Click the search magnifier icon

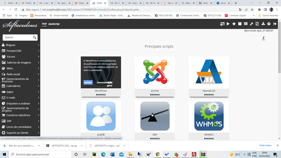pyautogui.click(x=35, y=37)
